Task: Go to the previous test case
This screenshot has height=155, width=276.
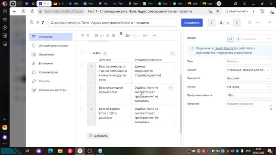Action: (x=211, y=23)
